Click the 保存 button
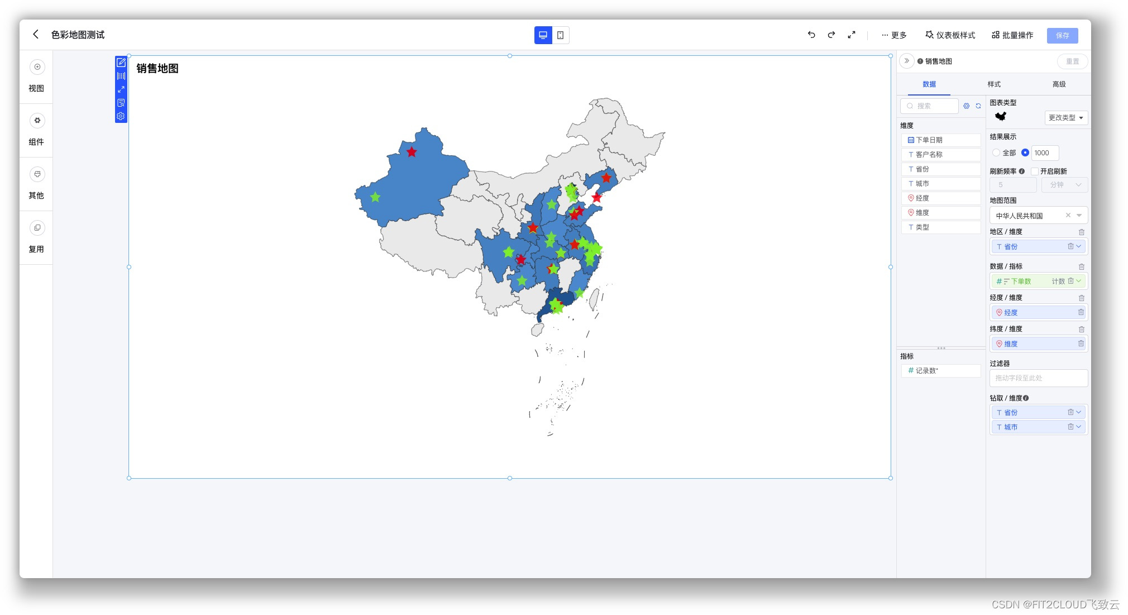This screenshot has height=615, width=1128. [1062, 35]
